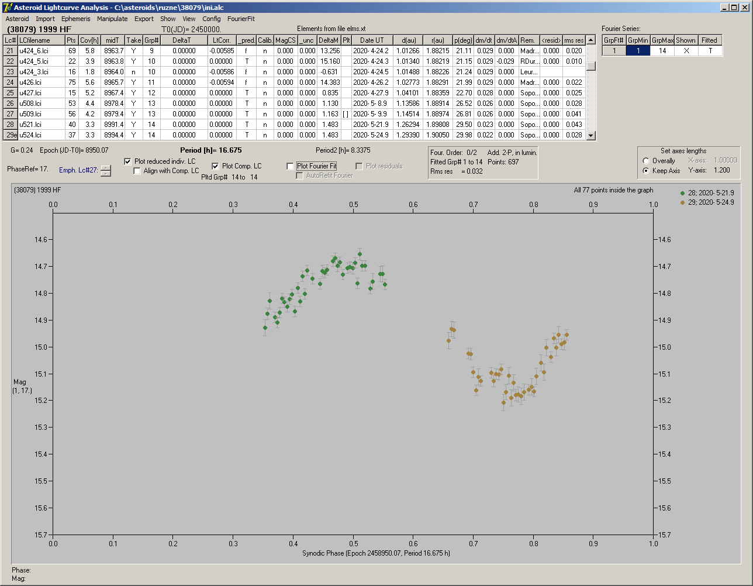Select the Overally axes radio button
The height and width of the screenshot is (586, 753).
pos(645,161)
